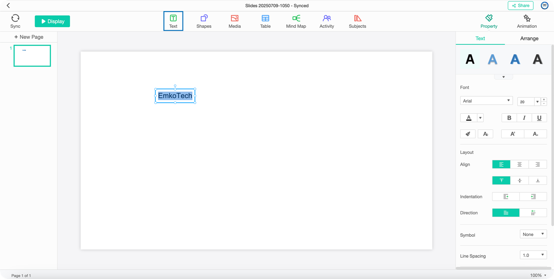The height and width of the screenshot is (279, 554).
Task: Click the Sync icon
Action: [15, 18]
